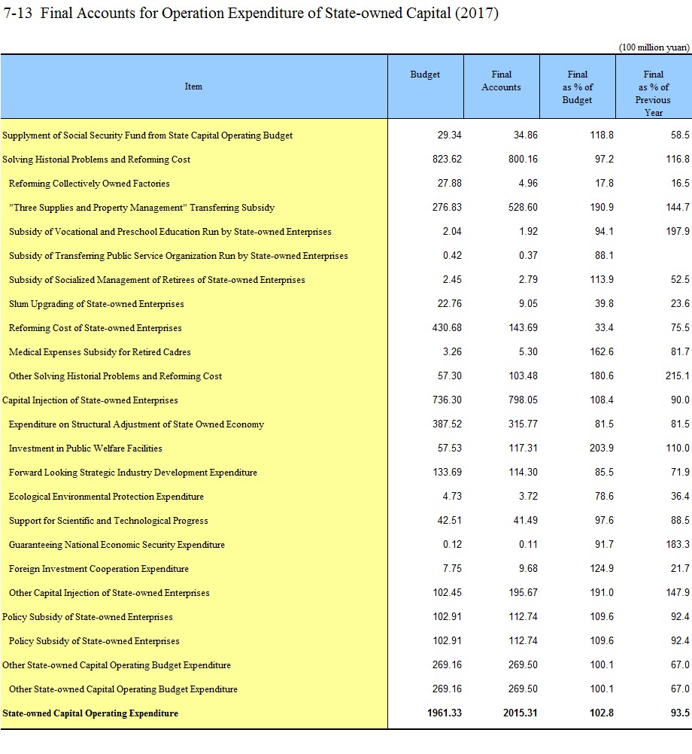Select budget value 29.34

(449, 135)
